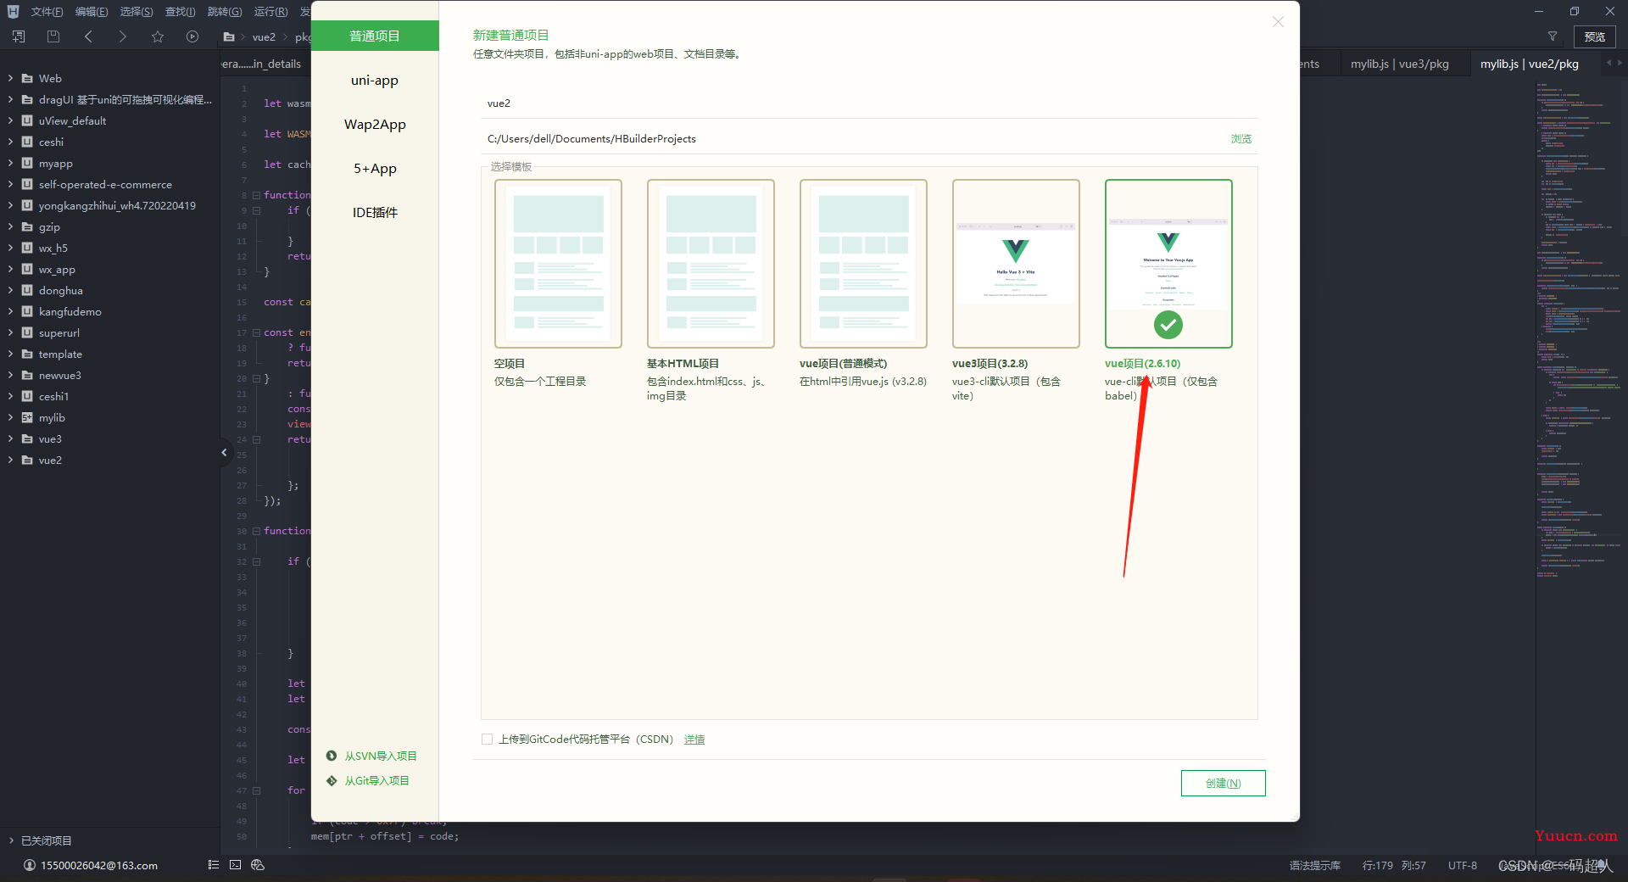Click the green checkmark on selected template
The width and height of the screenshot is (1628, 882).
(1168, 324)
